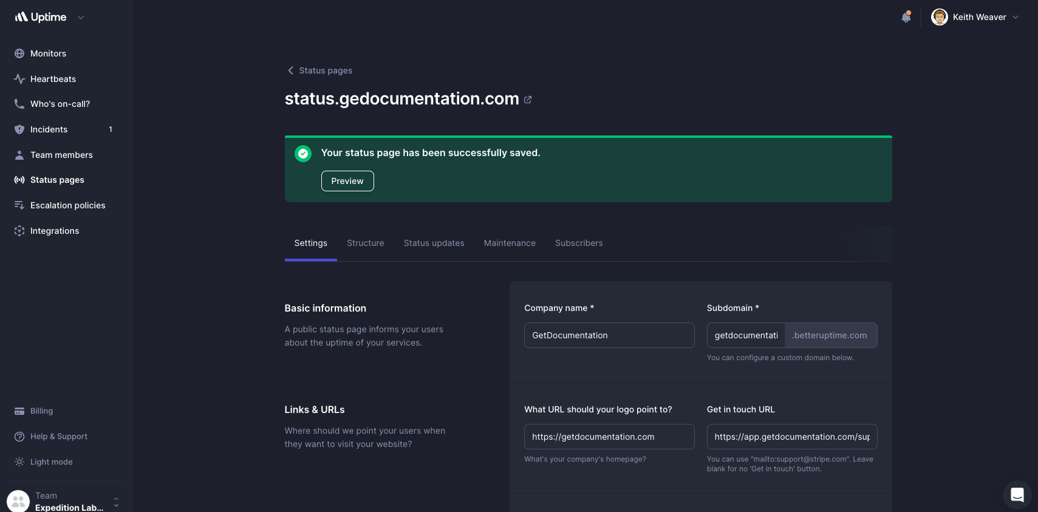
Task: Open the Subscribers tab
Action: (578, 243)
